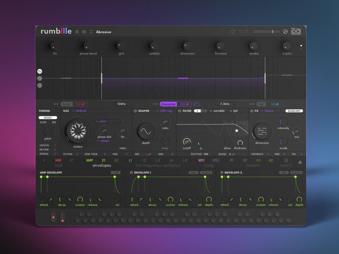Image resolution: width=339 pixels, height=254 pixels.
Task: Click the pan knob next to character gain
Action: [x=197, y=104]
